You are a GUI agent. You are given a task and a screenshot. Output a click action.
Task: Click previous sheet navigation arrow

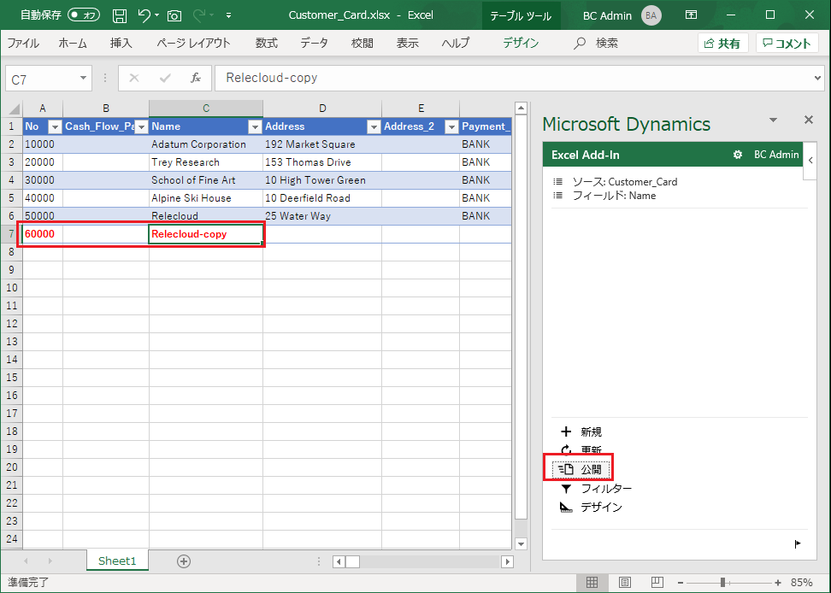pos(26,561)
